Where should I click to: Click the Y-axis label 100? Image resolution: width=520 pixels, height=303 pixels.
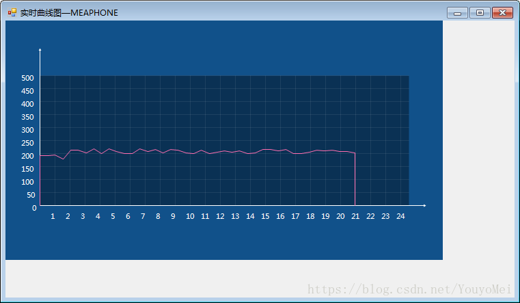click(x=27, y=182)
